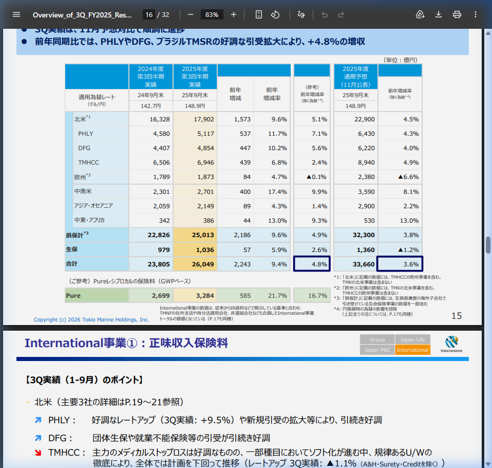
Task: Click the 148.9円 rate under 2025年度 通期予想
Action: pyautogui.click(x=355, y=106)
